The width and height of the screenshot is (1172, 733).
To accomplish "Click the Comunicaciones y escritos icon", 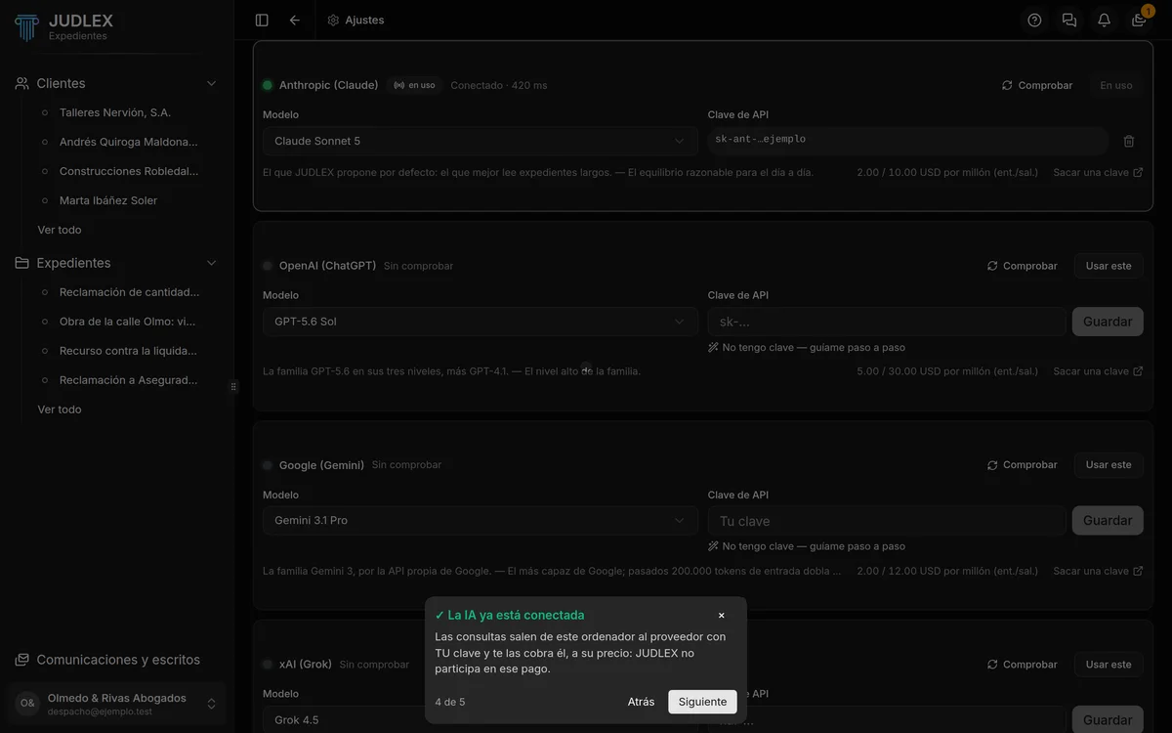I will tap(21, 660).
